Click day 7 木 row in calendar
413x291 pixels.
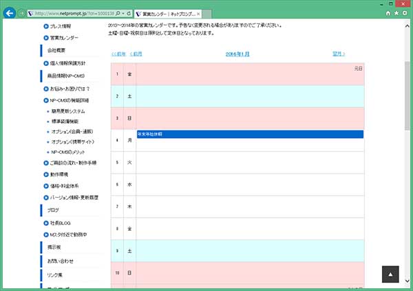[x=237, y=207]
